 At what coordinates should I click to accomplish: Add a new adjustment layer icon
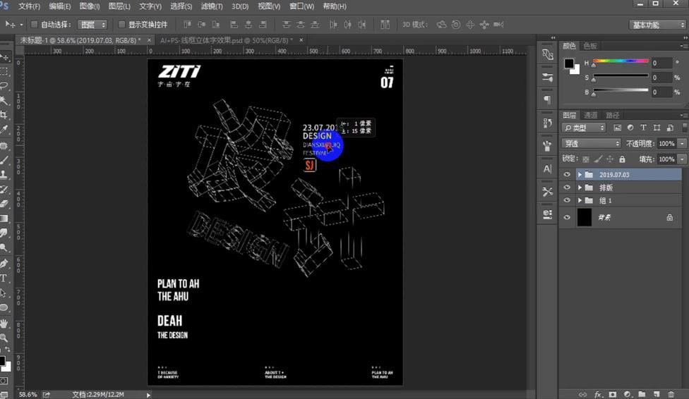(x=628, y=394)
